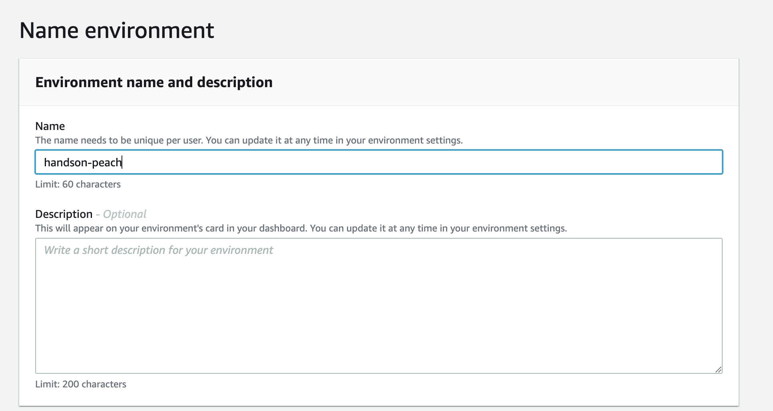Select the "Name environment" page heading
This screenshot has width=773, height=411.
(117, 30)
